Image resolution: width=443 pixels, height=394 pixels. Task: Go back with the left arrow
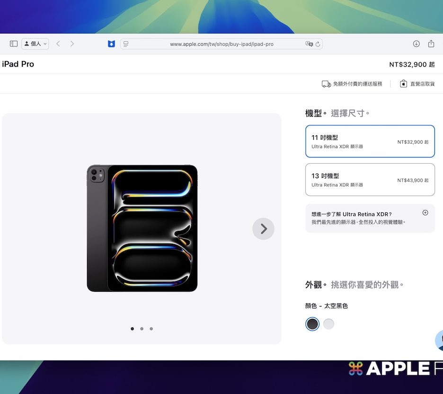tap(58, 44)
